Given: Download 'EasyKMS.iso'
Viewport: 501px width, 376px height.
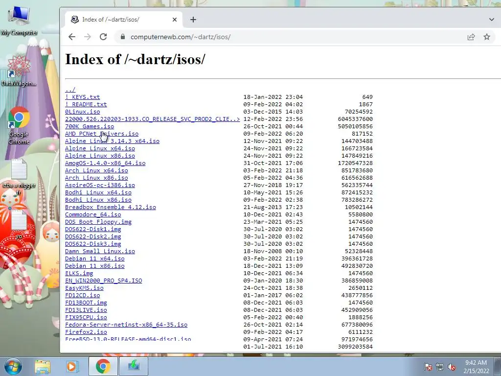Looking at the screenshot, I should coord(84,288).
